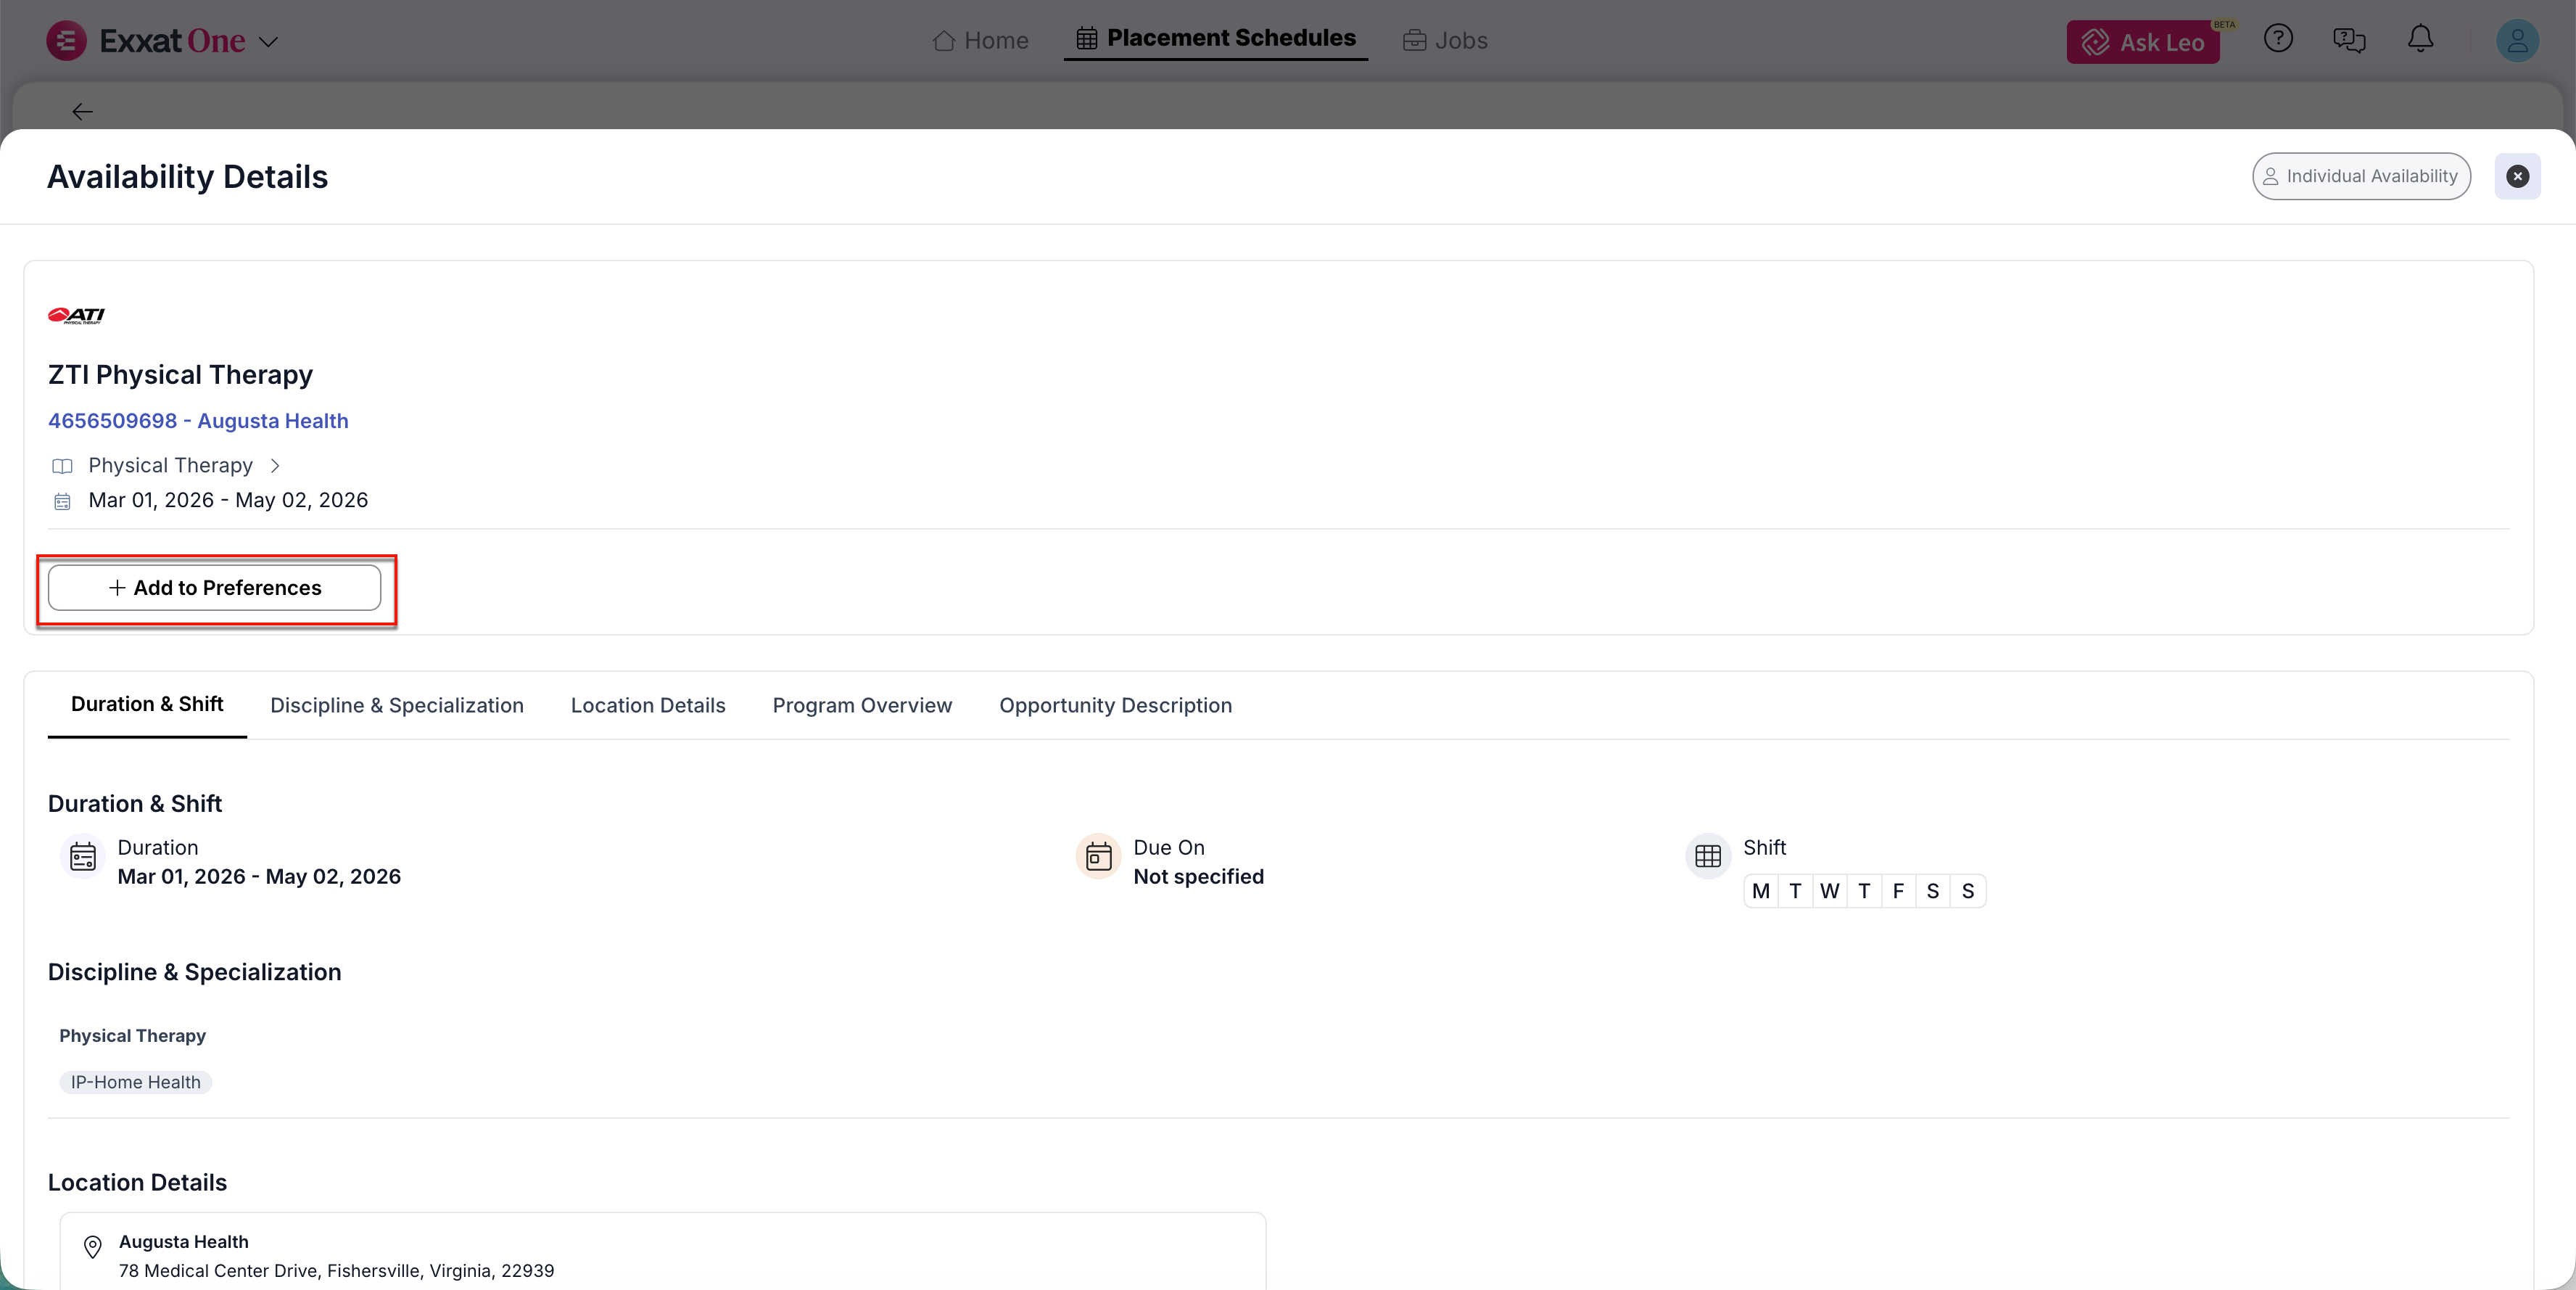The height and width of the screenshot is (1290, 2576).
Task: Click the Augusta Health location pin icon
Action: pos(93,1247)
